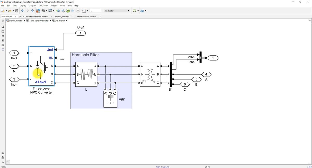This screenshot has width=312, height=168.
Task: Open the Model Explorer icon
Action: pos(50,11)
